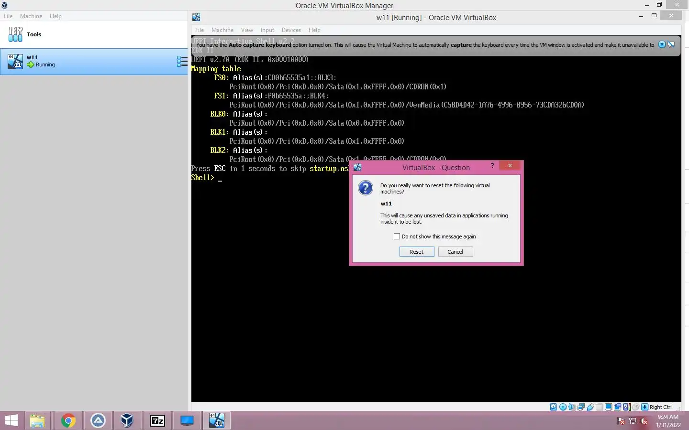Click the network adapters status icon
689x430 pixels.
(x=581, y=407)
